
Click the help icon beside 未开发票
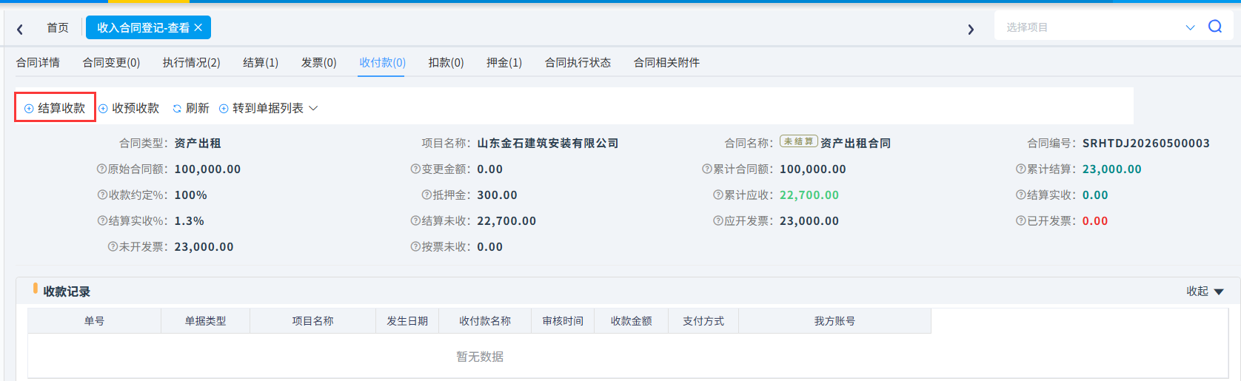click(x=113, y=247)
